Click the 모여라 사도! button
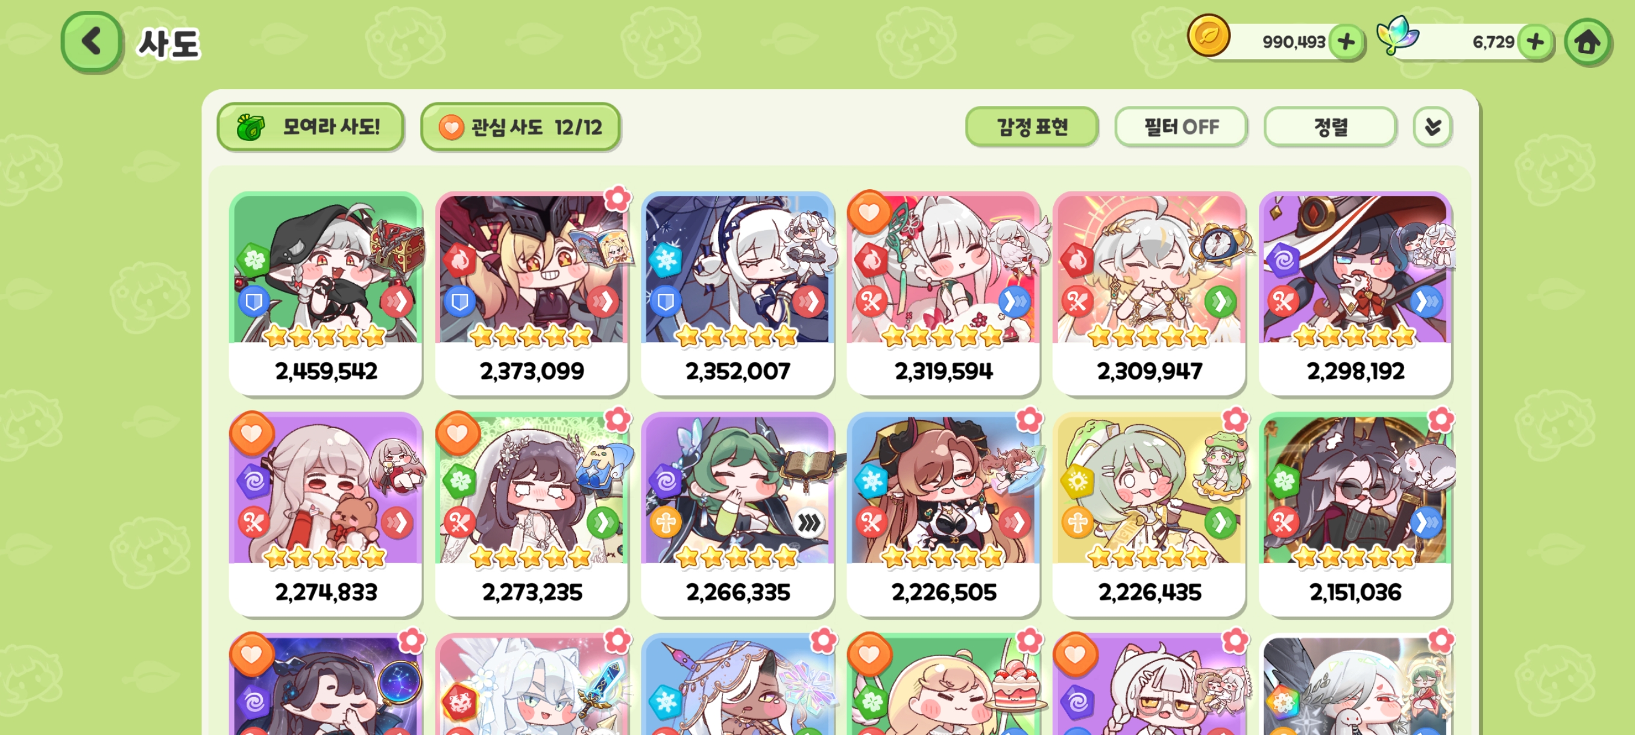The image size is (1635, 735). (x=310, y=127)
